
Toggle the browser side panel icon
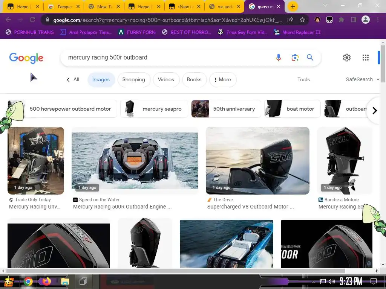coord(354,20)
